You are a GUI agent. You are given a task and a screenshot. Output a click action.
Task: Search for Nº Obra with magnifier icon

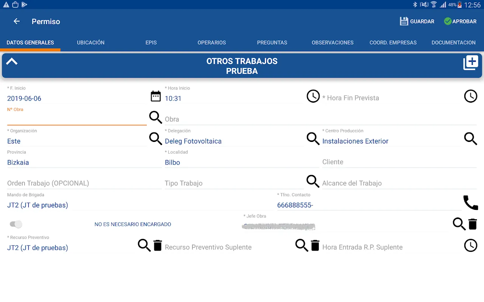tap(155, 117)
